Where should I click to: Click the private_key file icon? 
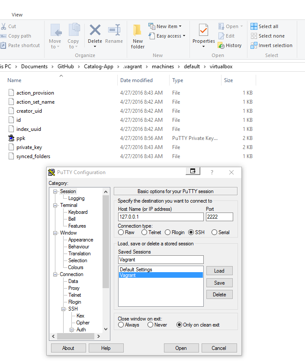click(x=11, y=147)
